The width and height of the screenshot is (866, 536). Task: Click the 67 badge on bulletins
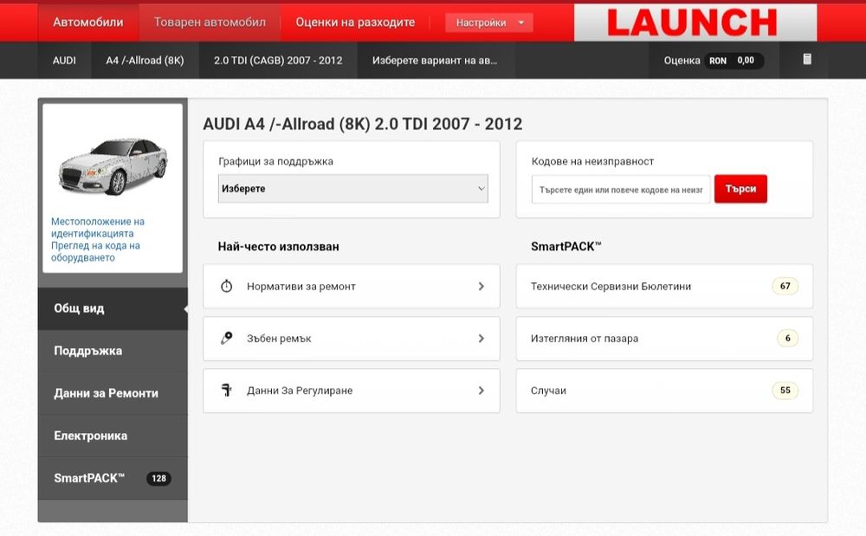coord(785,286)
